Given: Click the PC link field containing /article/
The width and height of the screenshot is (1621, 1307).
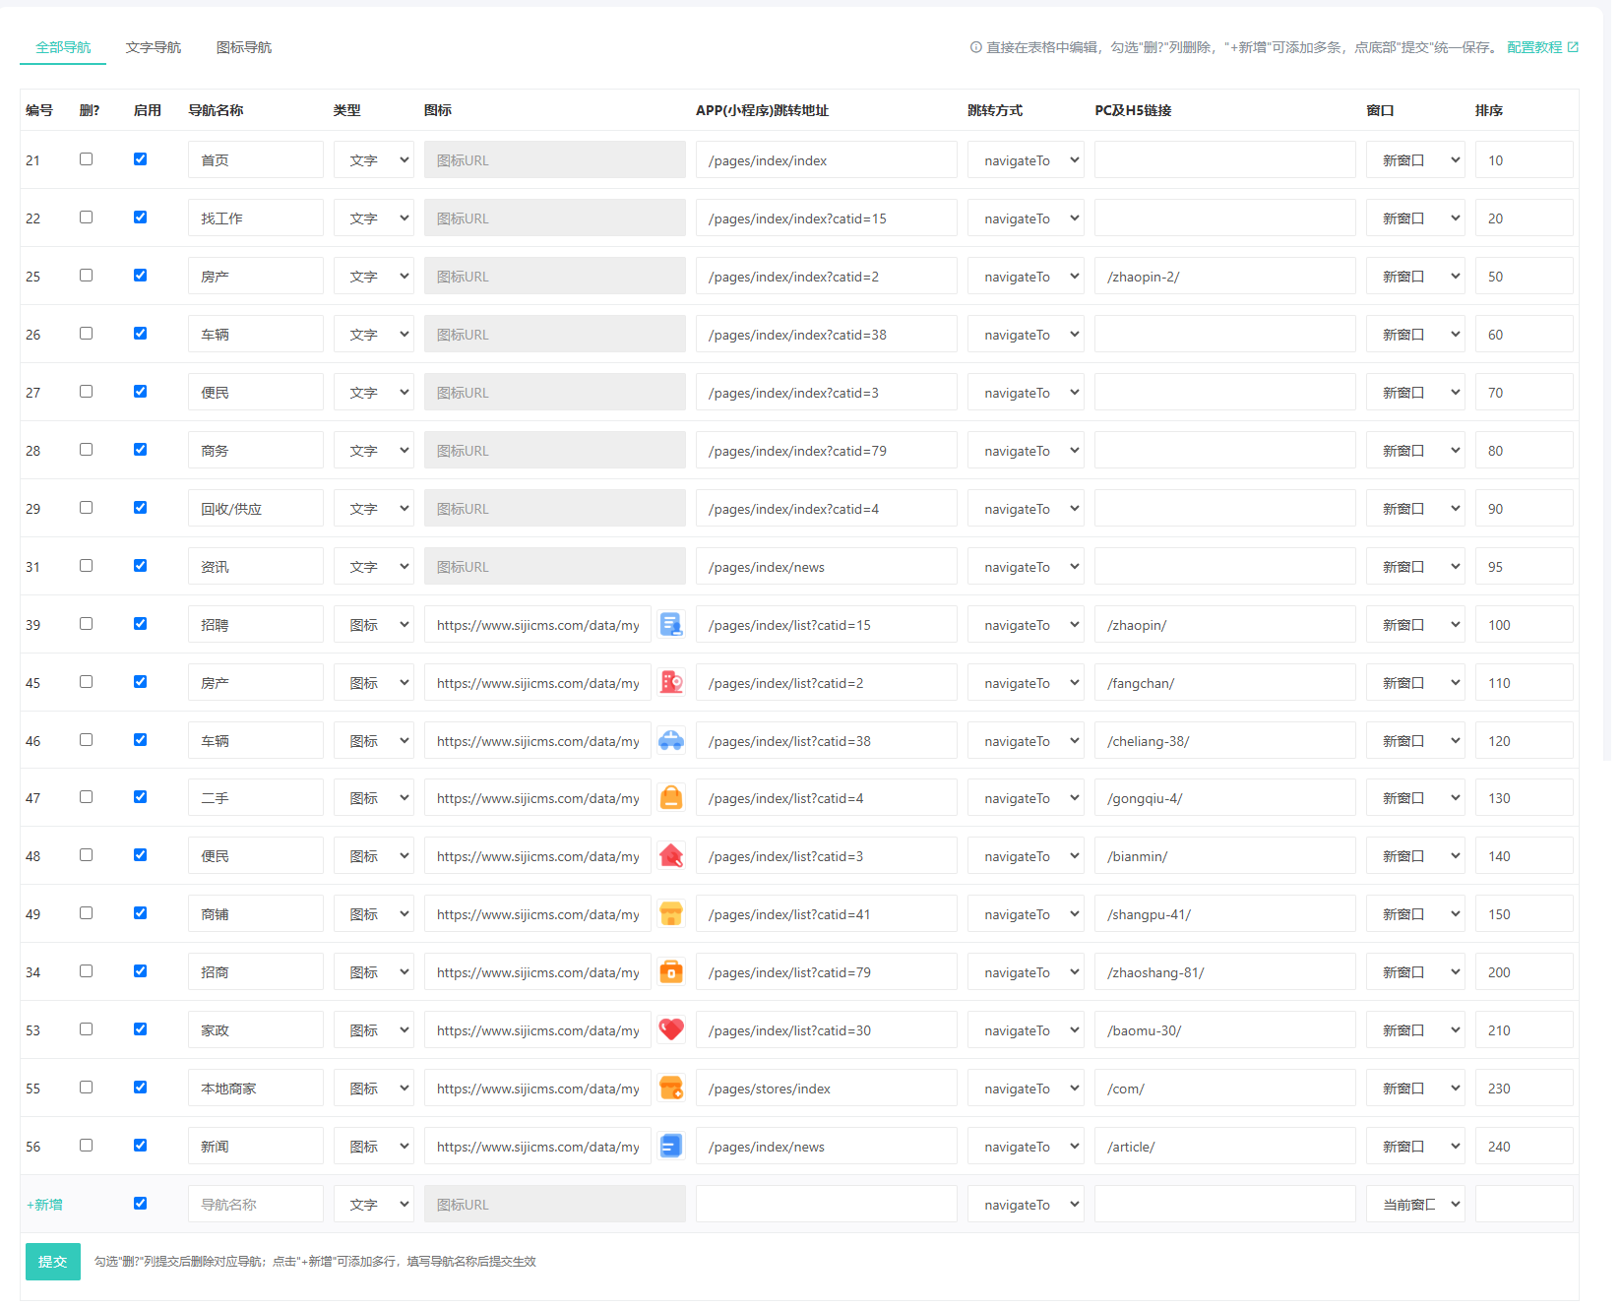Looking at the screenshot, I should tap(1225, 1147).
